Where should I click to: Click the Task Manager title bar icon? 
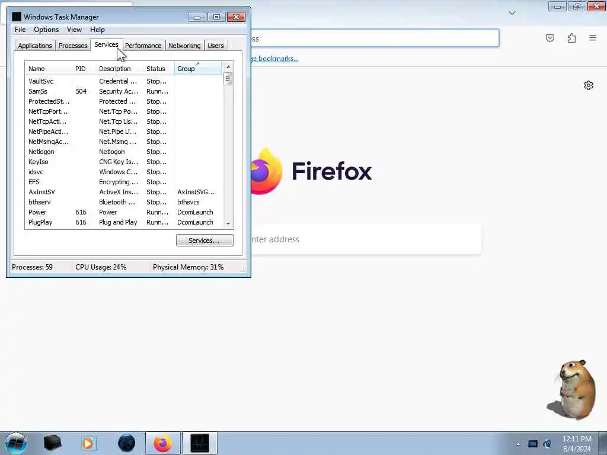tap(16, 17)
